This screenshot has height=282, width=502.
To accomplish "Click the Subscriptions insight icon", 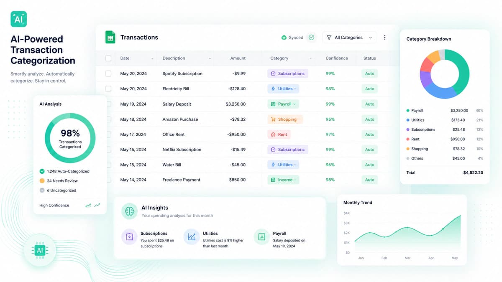I will 130,237.
